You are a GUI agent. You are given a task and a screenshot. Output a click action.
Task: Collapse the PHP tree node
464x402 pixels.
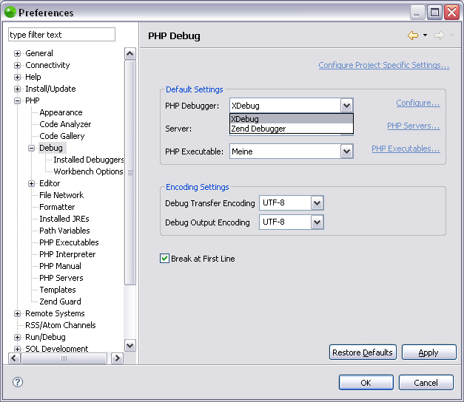click(18, 100)
